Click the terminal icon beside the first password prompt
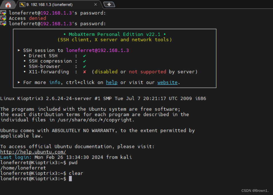 (3, 13)
